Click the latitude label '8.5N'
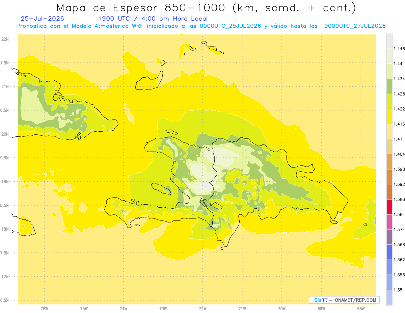The image size is (405, 313). [5, 205]
